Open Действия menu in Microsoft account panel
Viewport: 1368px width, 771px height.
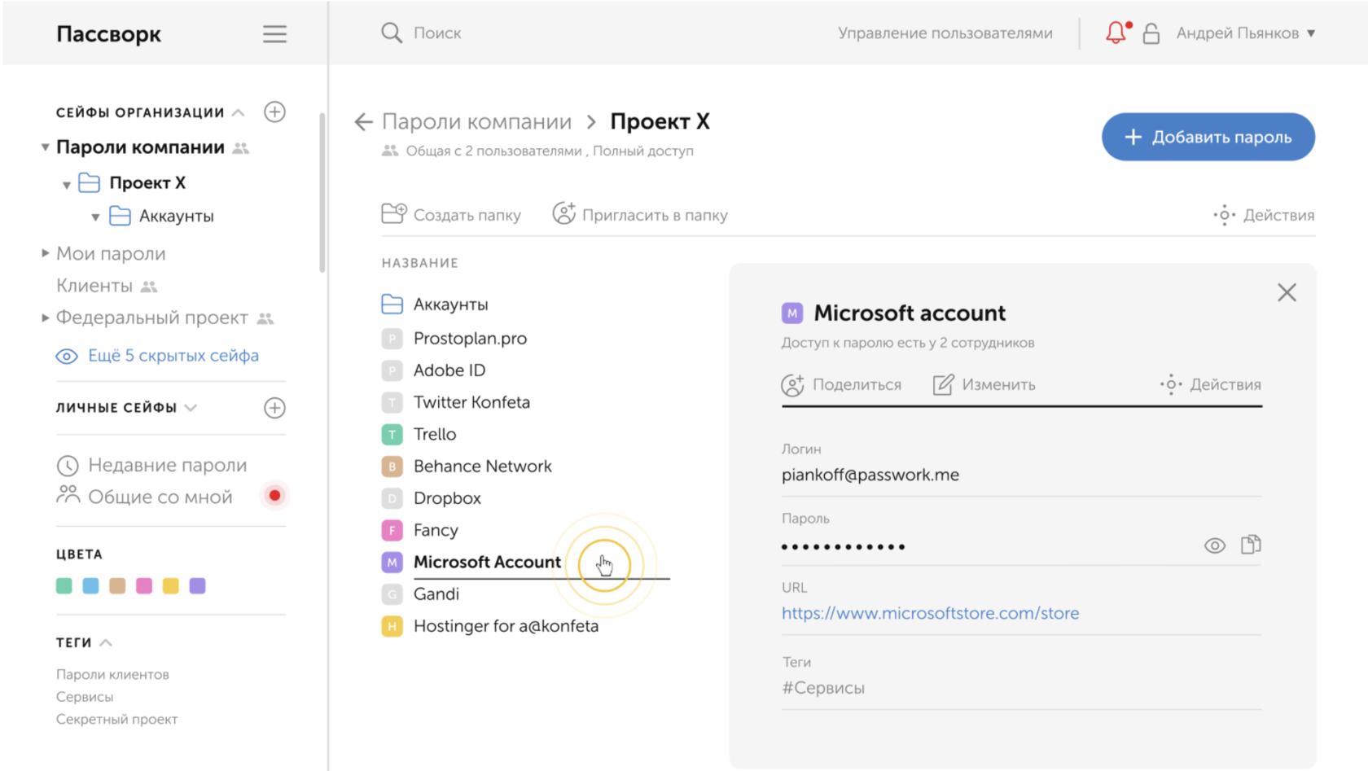pyautogui.click(x=1211, y=385)
